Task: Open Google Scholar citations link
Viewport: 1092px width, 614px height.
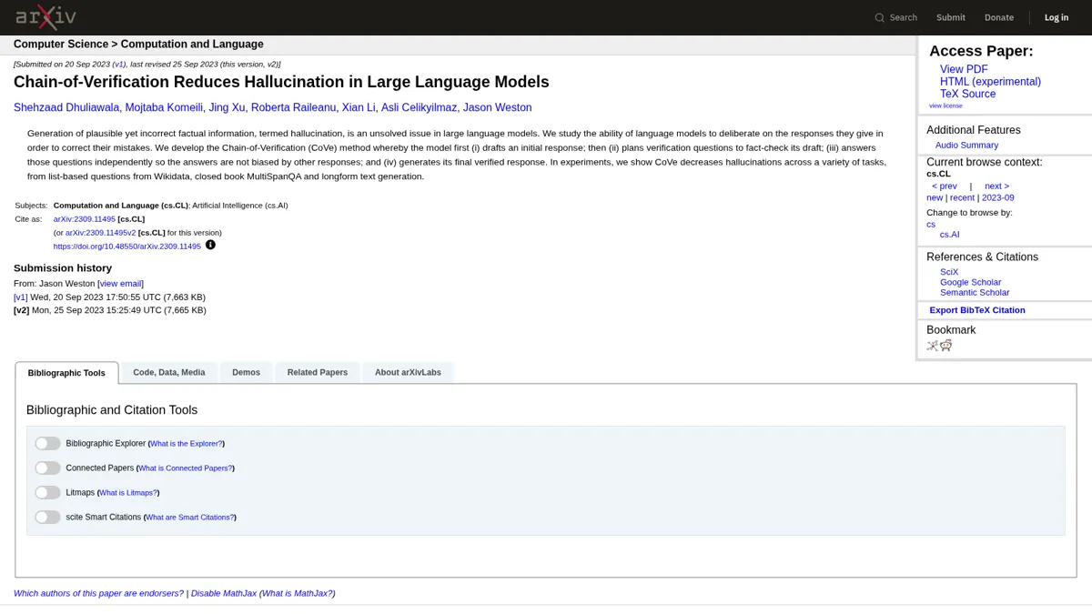Action: pos(970,282)
